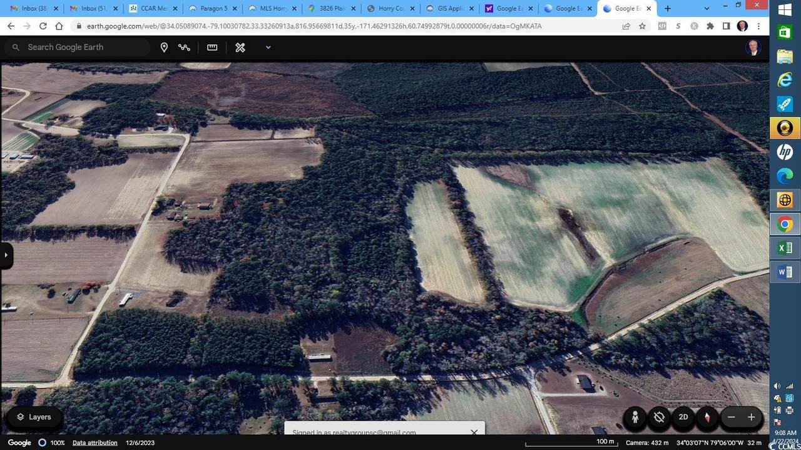The height and width of the screenshot is (450, 801).
Task: Toggle the orbit rotation control
Action: coord(659,417)
